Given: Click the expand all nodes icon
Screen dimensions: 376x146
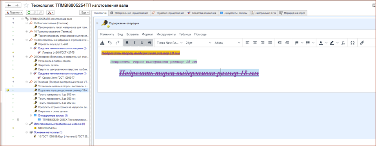Looking at the screenshot, I should pyautogui.click(x=40, y=13).
